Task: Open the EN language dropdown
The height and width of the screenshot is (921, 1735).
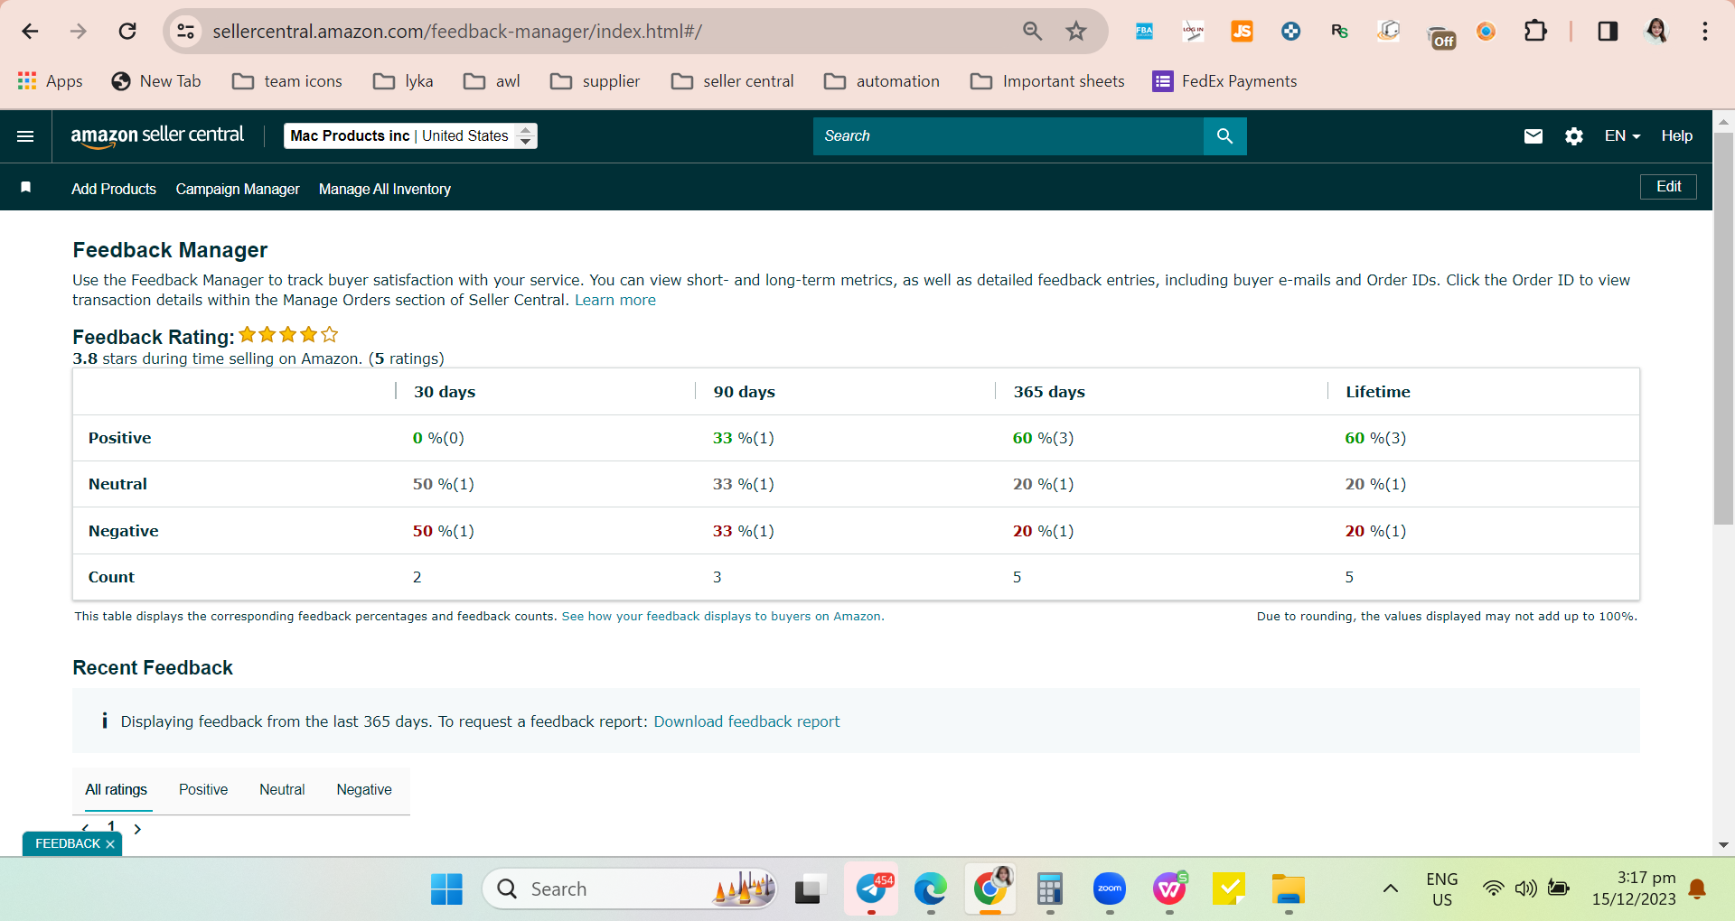Action: point(1622,136)
